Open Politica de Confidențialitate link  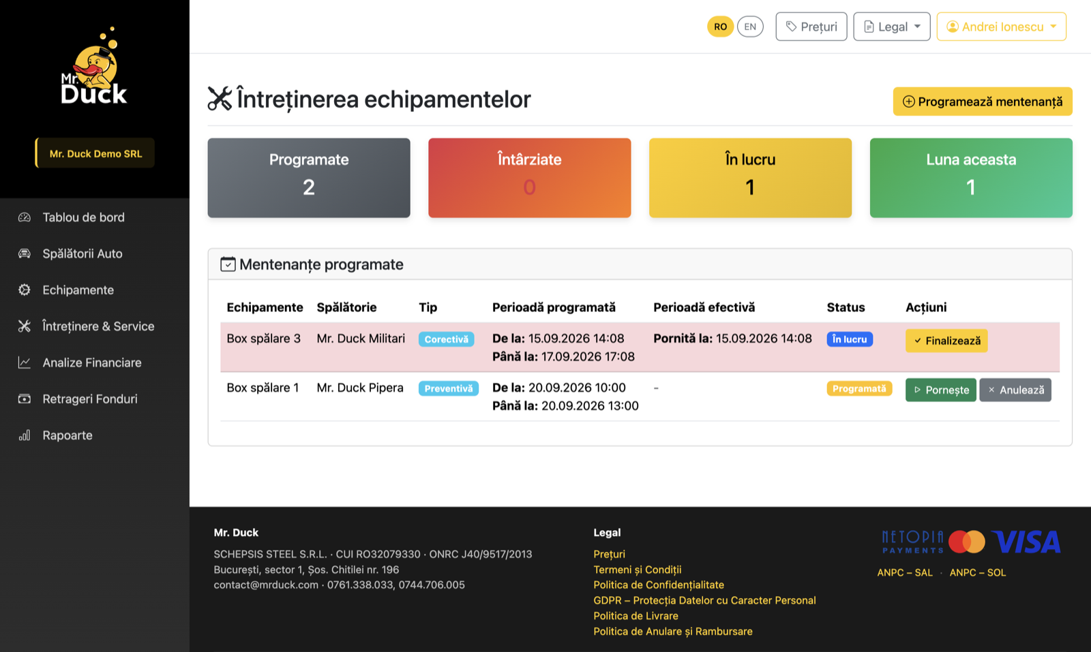(x=659, y=585)
